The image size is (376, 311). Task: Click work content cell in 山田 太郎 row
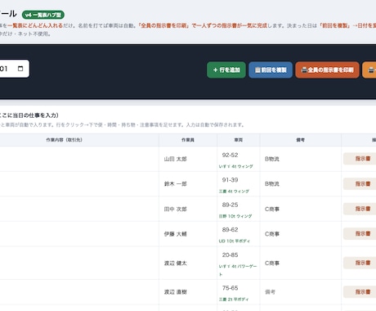pos(79,159)
